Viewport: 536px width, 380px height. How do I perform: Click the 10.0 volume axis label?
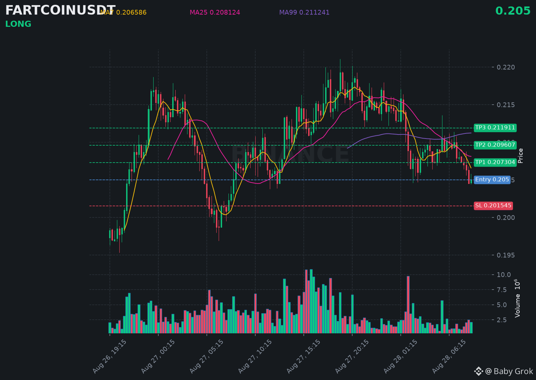click(504, 275)
